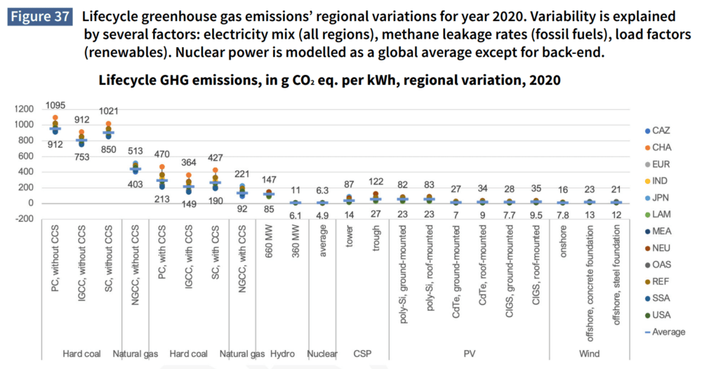
Task: Click the USA legend color marker
Action: pos(647,315)
